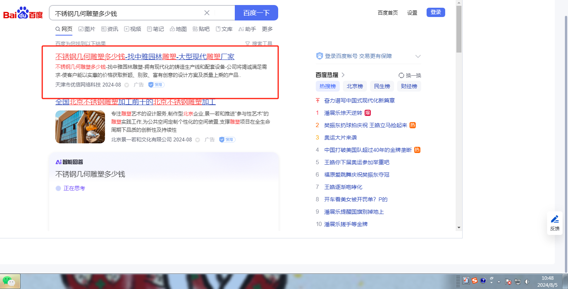Screen dimensions: 568x289
Task: Click the 登录百度帐号 交易更有保障 prompt
Action: coord(358,56)
